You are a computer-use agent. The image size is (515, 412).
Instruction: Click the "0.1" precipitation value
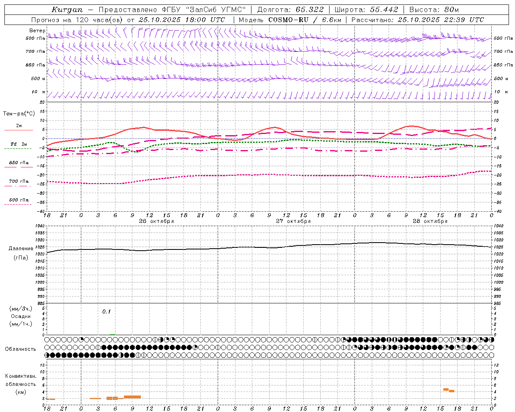coord(106,311)
